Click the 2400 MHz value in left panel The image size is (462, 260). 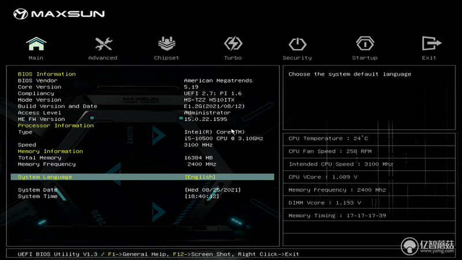[202, 164]
